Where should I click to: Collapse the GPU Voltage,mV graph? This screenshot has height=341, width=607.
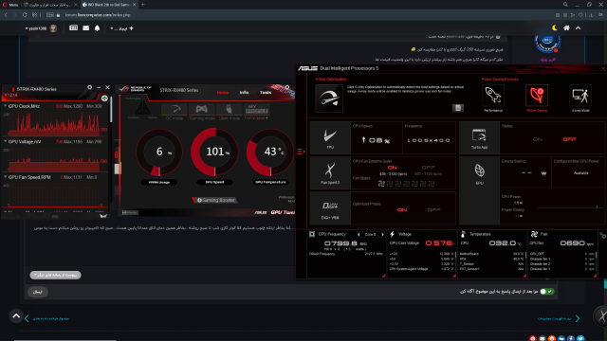[x=6, y=141]
